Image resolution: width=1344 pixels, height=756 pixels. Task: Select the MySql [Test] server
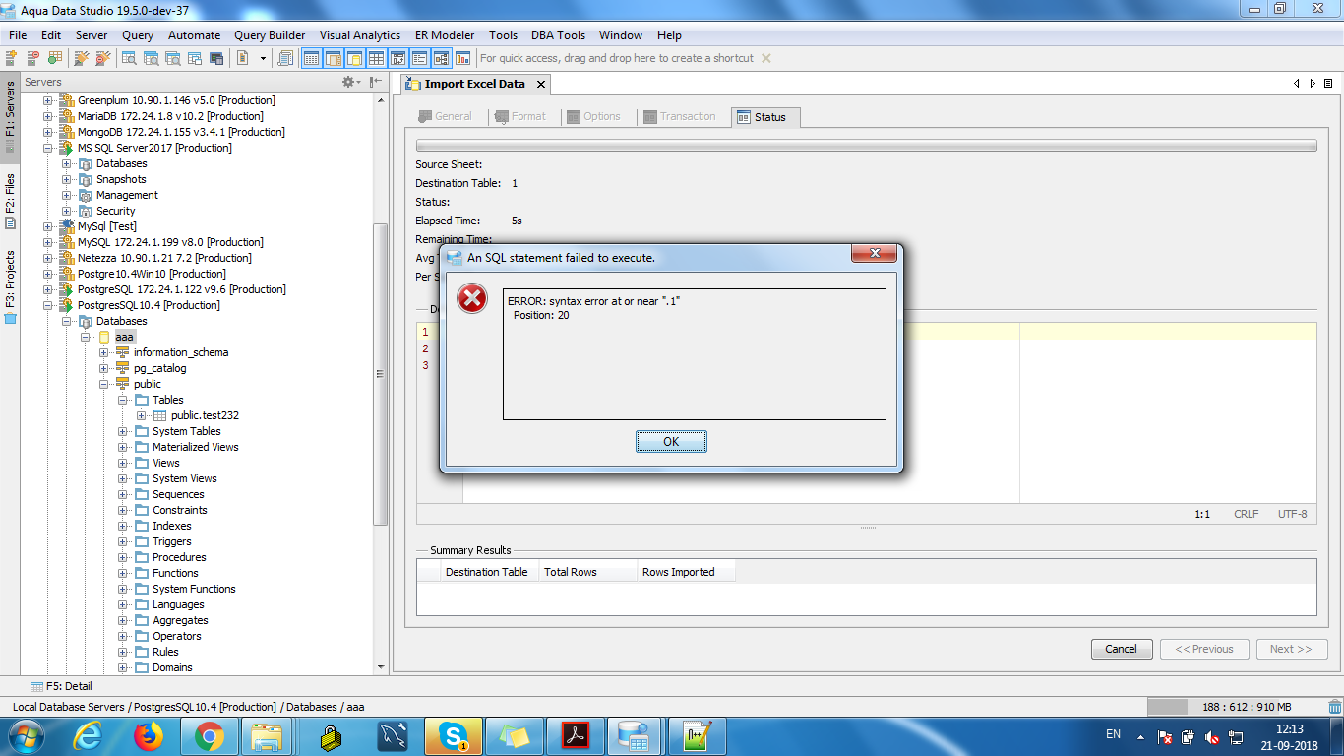(x=106, y=226)
